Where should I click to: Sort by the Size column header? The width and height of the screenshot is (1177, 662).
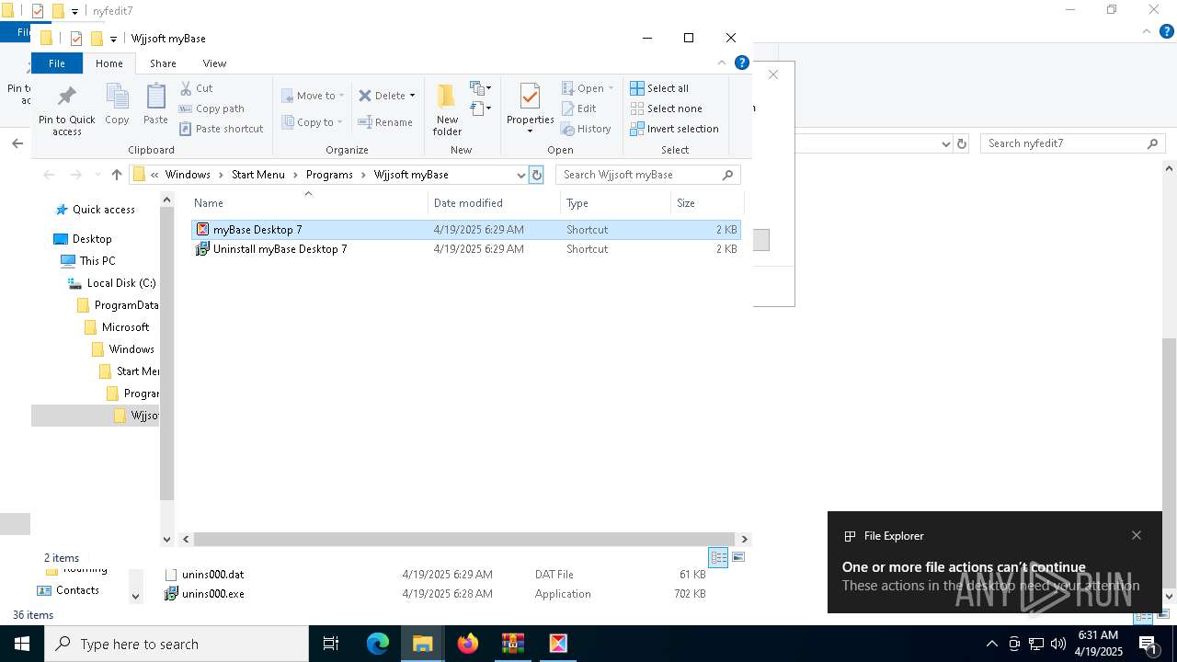pyautogui.click(x=706, y=203)
